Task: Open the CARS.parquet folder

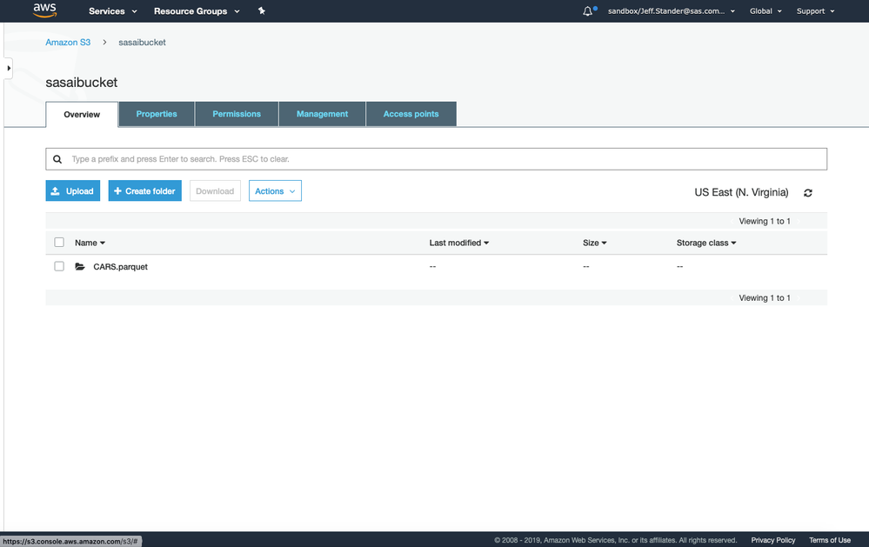Action: coord(120,267)
